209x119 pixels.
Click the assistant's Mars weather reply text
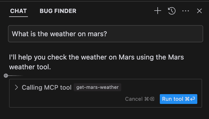97,62
